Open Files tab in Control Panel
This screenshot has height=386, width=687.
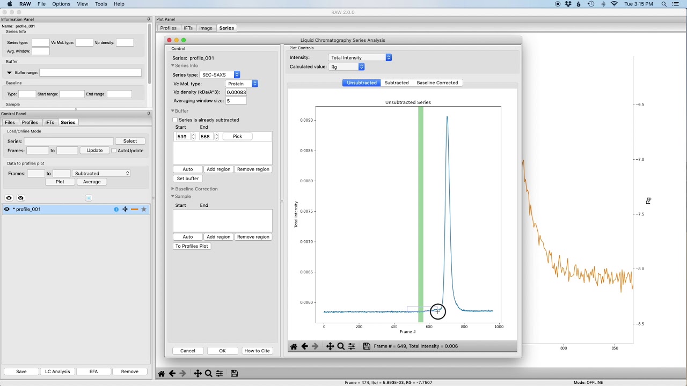pos(10,122)
